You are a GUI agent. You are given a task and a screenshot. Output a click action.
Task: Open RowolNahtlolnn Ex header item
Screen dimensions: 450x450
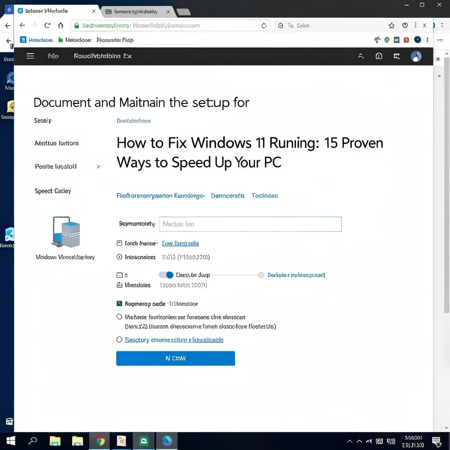pos(103,56)
